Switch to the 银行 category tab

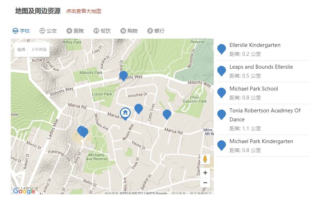[156, 31]
